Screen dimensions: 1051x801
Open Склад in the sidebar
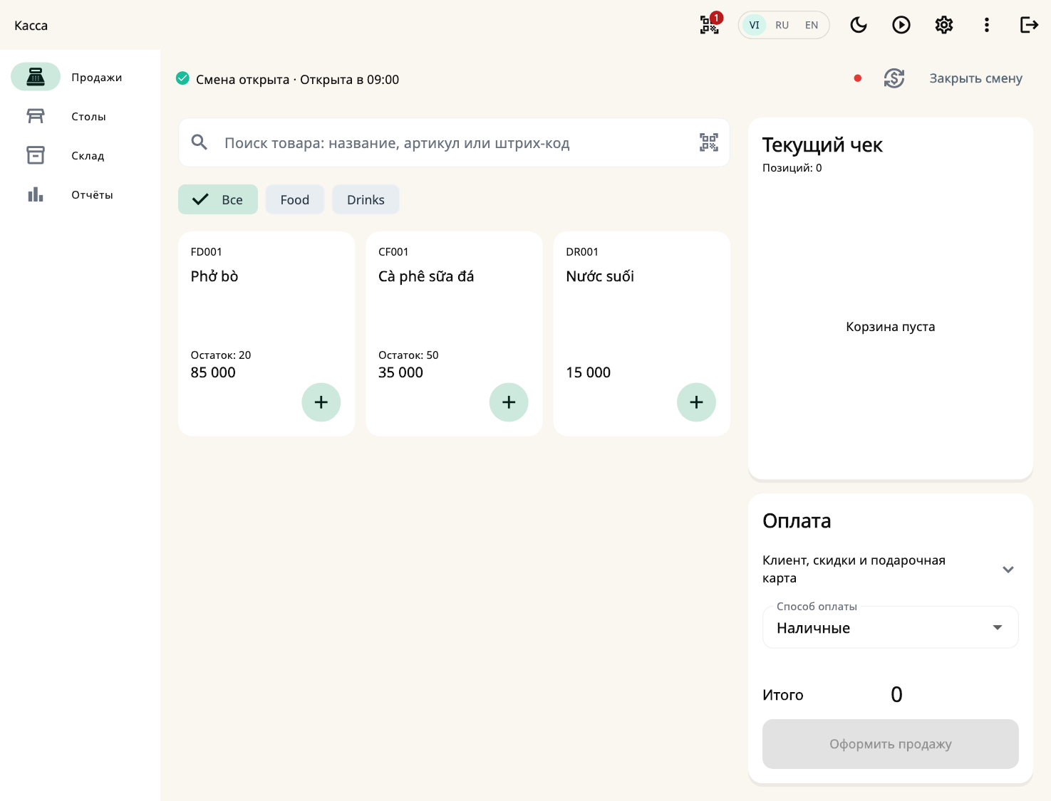click(x=80, y=155)
